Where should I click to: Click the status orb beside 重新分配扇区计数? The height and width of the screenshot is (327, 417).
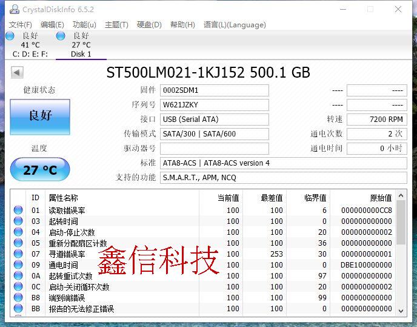click(x=18, y=243)
